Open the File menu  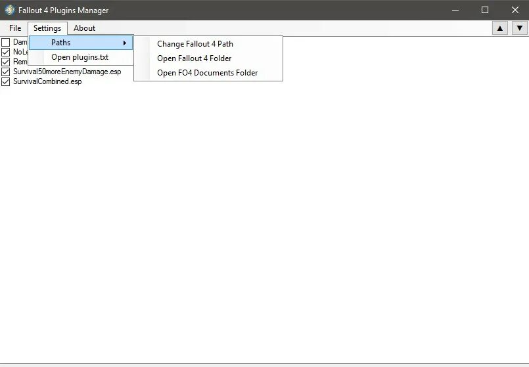pos(15,28)
